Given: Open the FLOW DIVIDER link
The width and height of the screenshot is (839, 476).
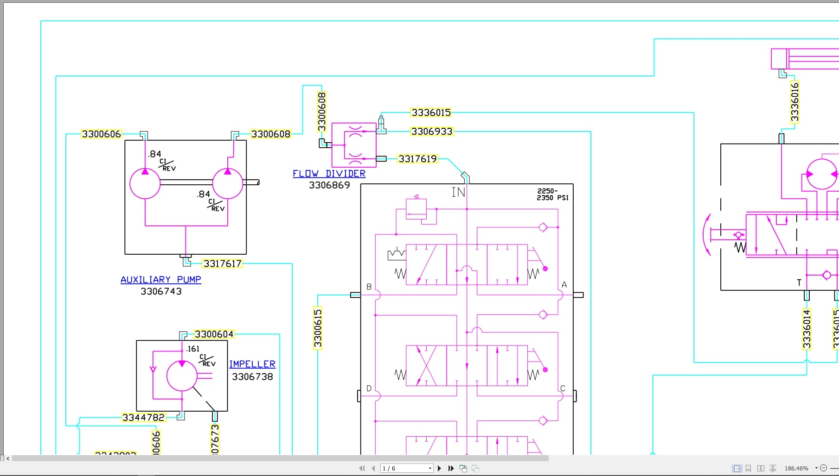Looking at the screenshot, I should (329, 173).
